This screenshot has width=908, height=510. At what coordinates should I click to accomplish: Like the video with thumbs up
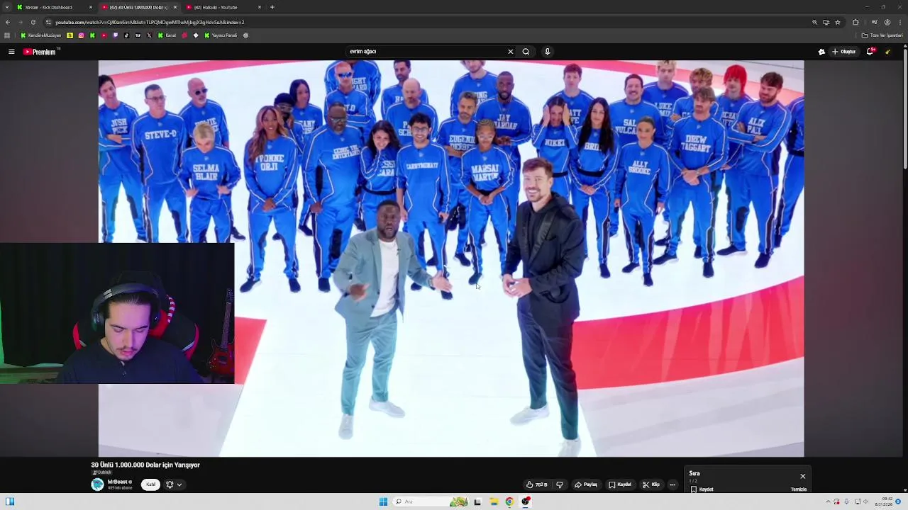tap(536, 484)
